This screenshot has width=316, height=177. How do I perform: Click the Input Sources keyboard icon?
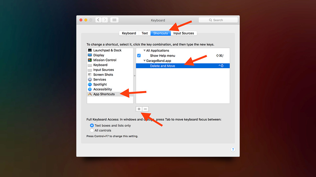coord(90,70)
